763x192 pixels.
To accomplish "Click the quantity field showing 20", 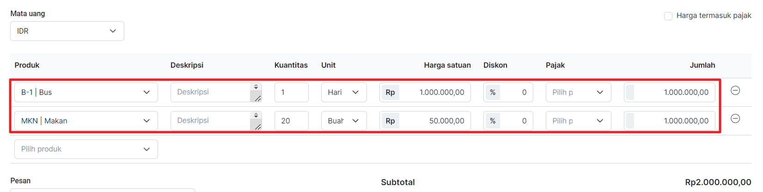I will tap(291, 121).
